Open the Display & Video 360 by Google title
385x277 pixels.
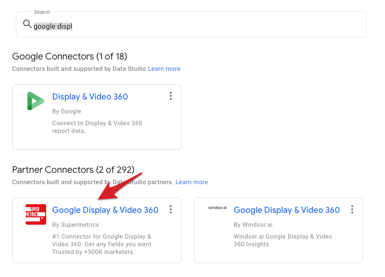90,96
